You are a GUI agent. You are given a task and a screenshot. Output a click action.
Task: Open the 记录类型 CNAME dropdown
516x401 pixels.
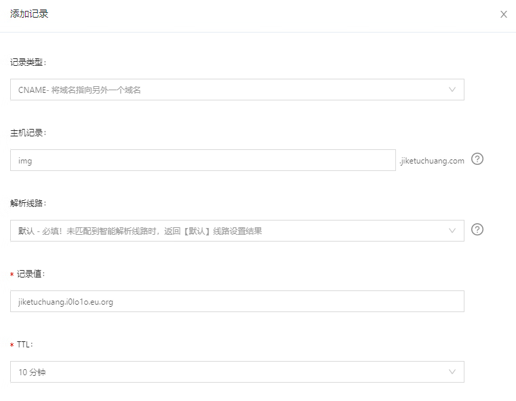coord(237,90)
